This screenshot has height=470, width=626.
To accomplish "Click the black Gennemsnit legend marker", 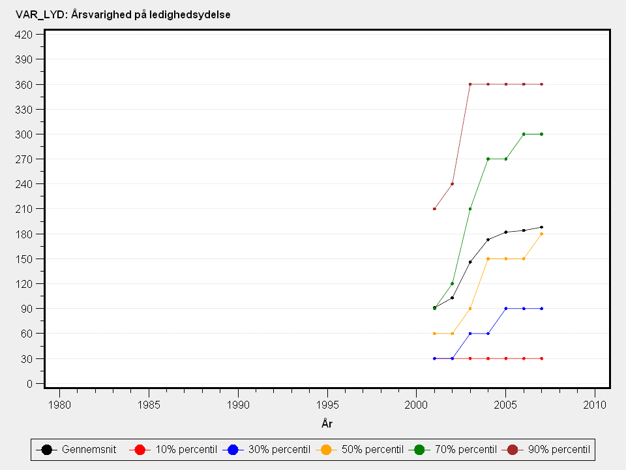I will [x=46, y=449].
